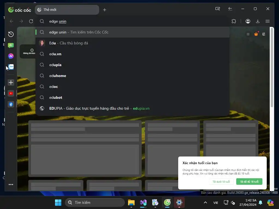
Task: Open Zalo from the sidebar
Action: [11, 67]
